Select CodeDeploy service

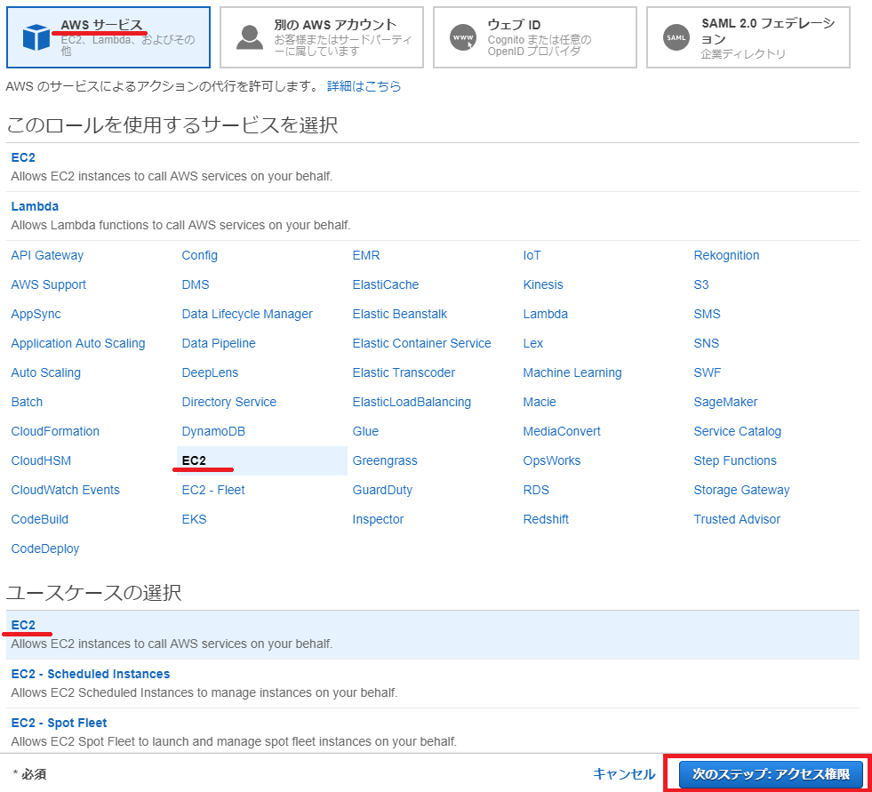tap(45, 549)
